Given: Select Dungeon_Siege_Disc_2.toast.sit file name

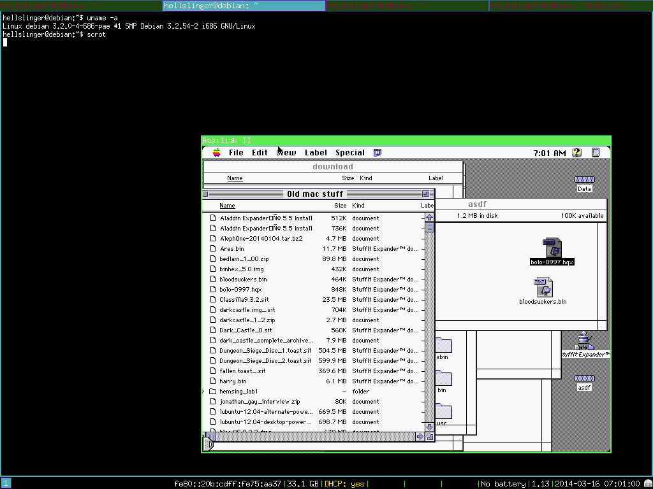Looking at the screenshot, I should click(x=265, y=360).
